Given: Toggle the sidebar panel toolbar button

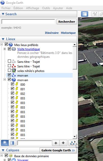Looking at the screenshot, I should (85, 14).
